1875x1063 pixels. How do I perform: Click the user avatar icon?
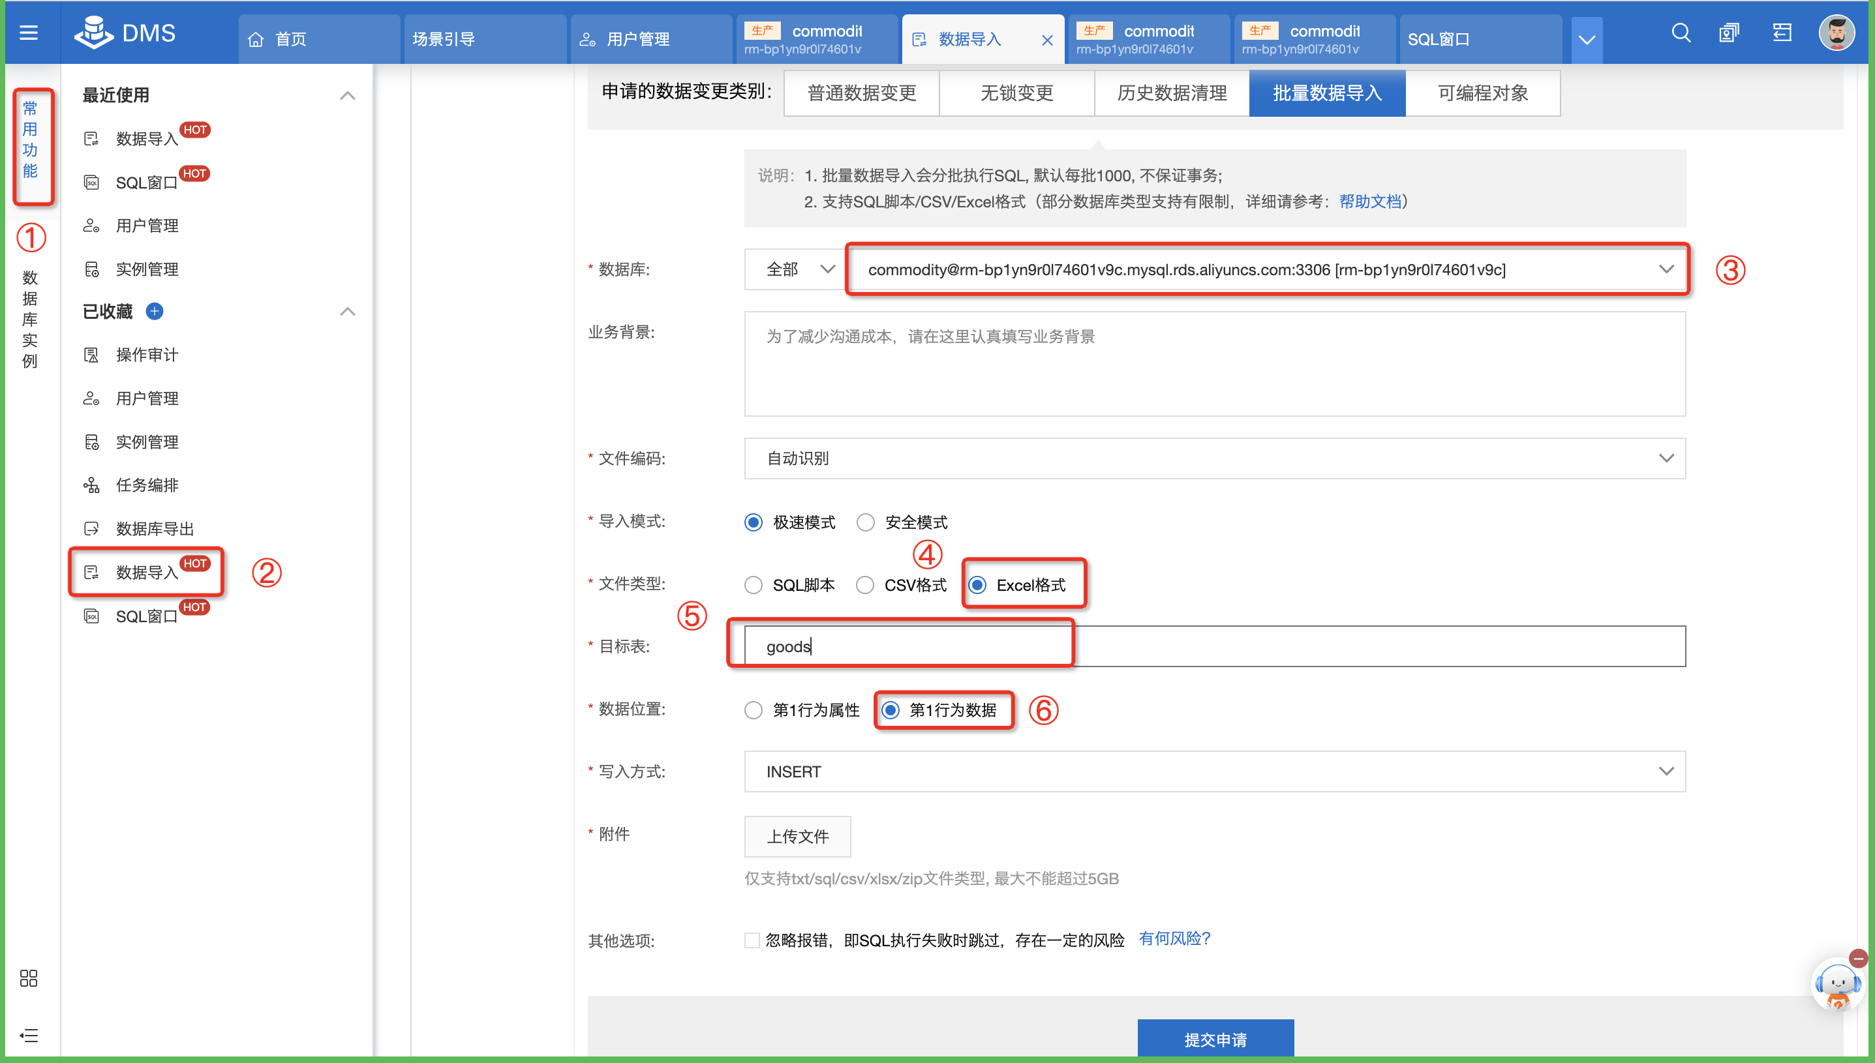pos(1836,33)
